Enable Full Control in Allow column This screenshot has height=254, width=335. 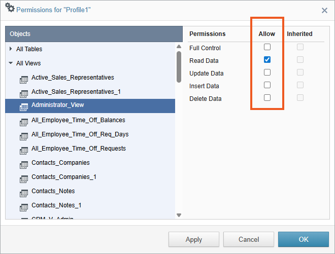(x=267, y=47)
